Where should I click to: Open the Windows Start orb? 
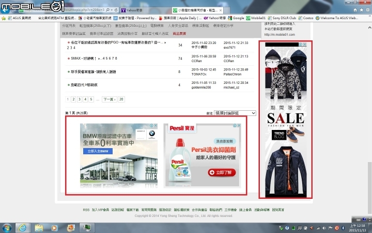(7, 228)
